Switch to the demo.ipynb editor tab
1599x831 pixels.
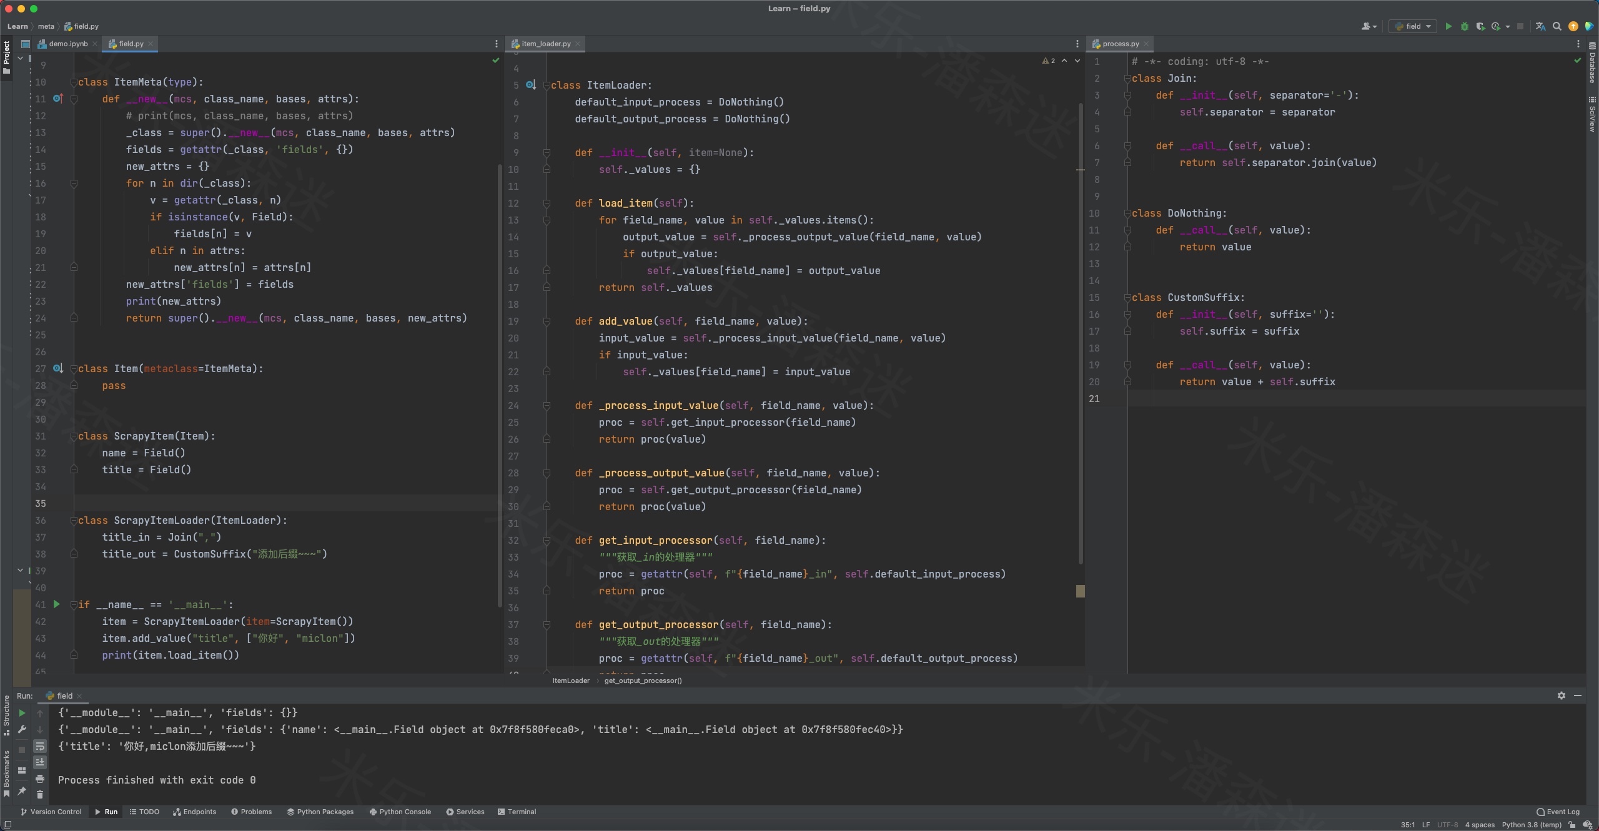(x=67, y=44)
